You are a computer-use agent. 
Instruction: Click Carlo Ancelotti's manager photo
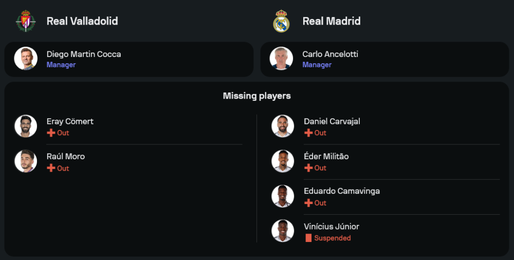tap(281, 59)
